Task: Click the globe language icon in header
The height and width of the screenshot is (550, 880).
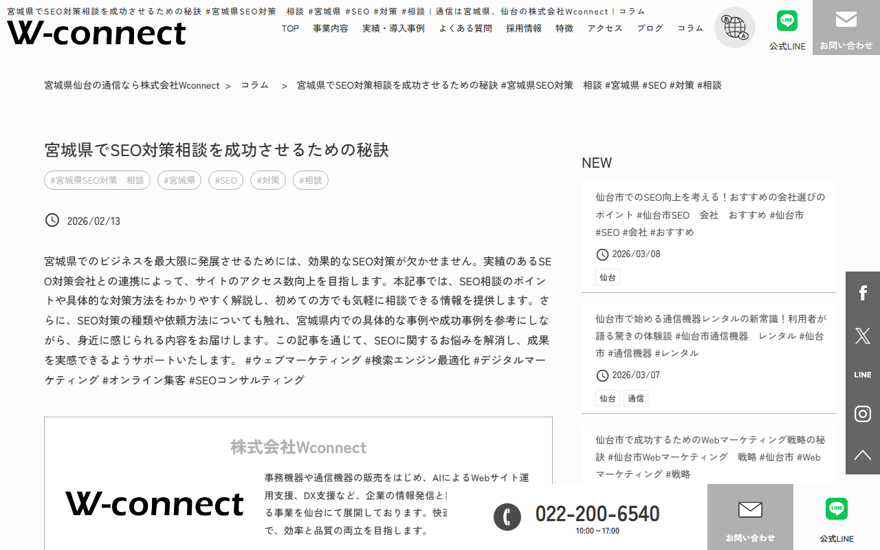Action: [734, 27]
